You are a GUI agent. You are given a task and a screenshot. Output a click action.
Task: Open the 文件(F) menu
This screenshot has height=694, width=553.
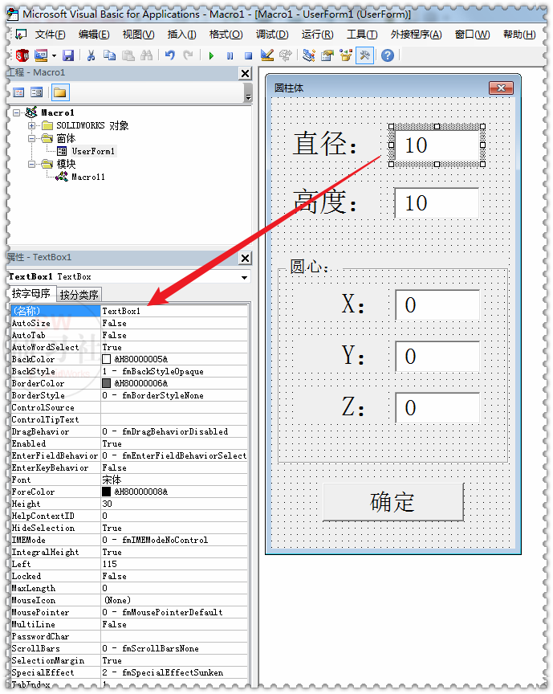(51, 35)
